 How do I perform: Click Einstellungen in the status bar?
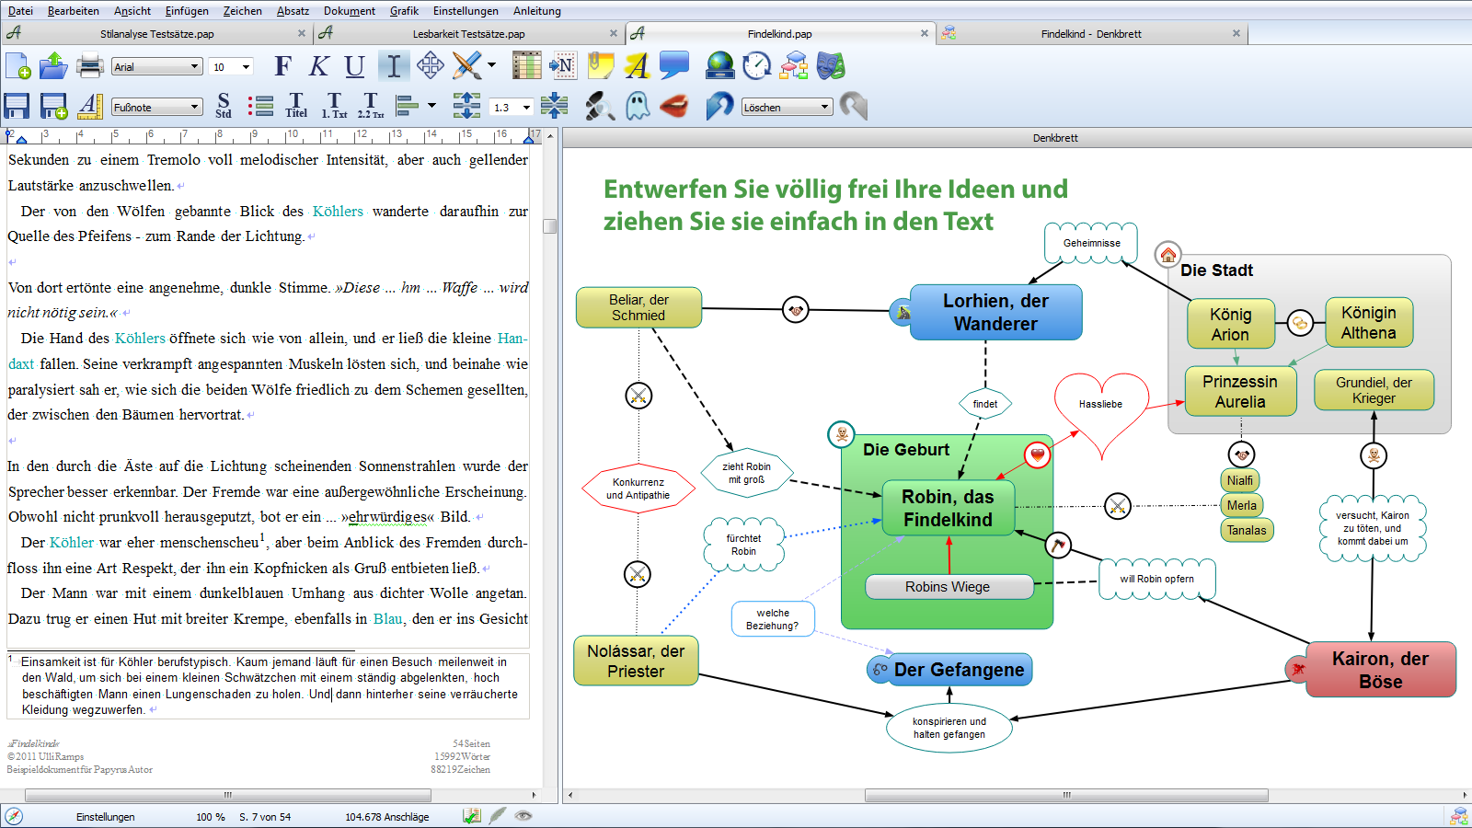click(x=106, y=817)
